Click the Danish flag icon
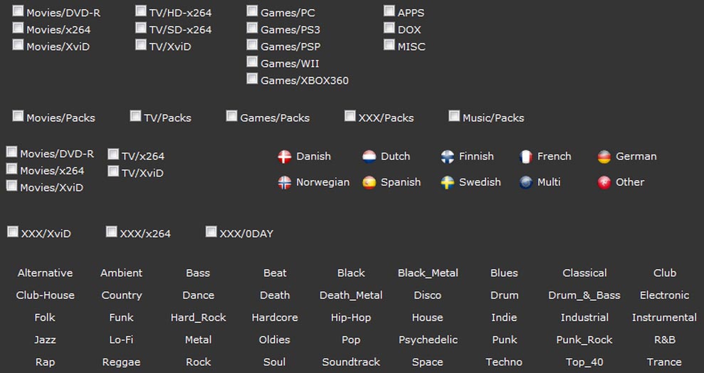The height and width of the screenshot is (373, 704). pyautogui.click(x=285, y=157)
